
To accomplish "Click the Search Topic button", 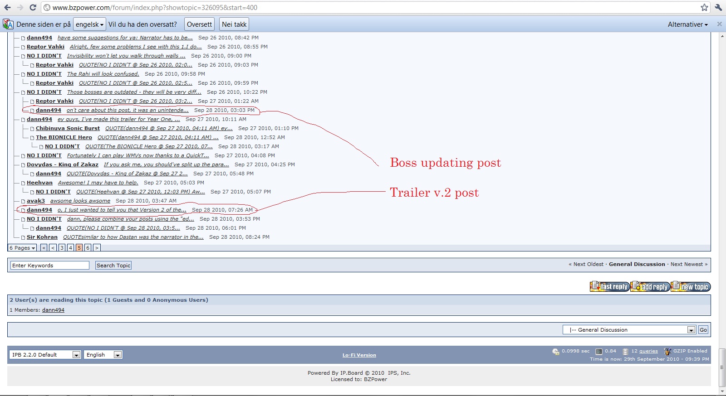I will (113, 266).
